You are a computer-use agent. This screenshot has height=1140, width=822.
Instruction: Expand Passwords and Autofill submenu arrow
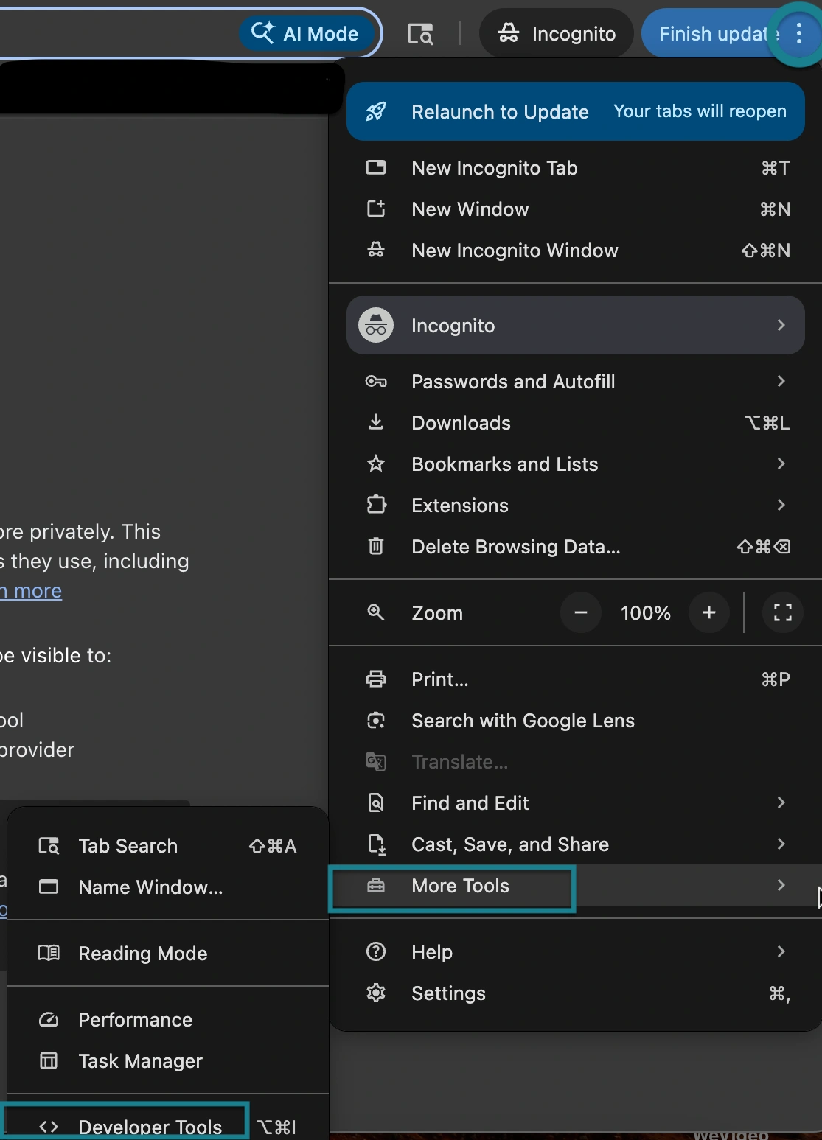point(781,381)
